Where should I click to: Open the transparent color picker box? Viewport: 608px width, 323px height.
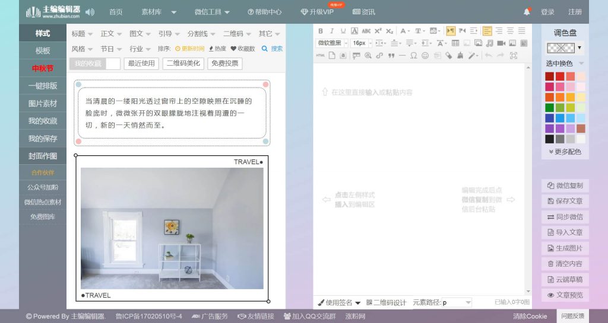click(560, 48)
